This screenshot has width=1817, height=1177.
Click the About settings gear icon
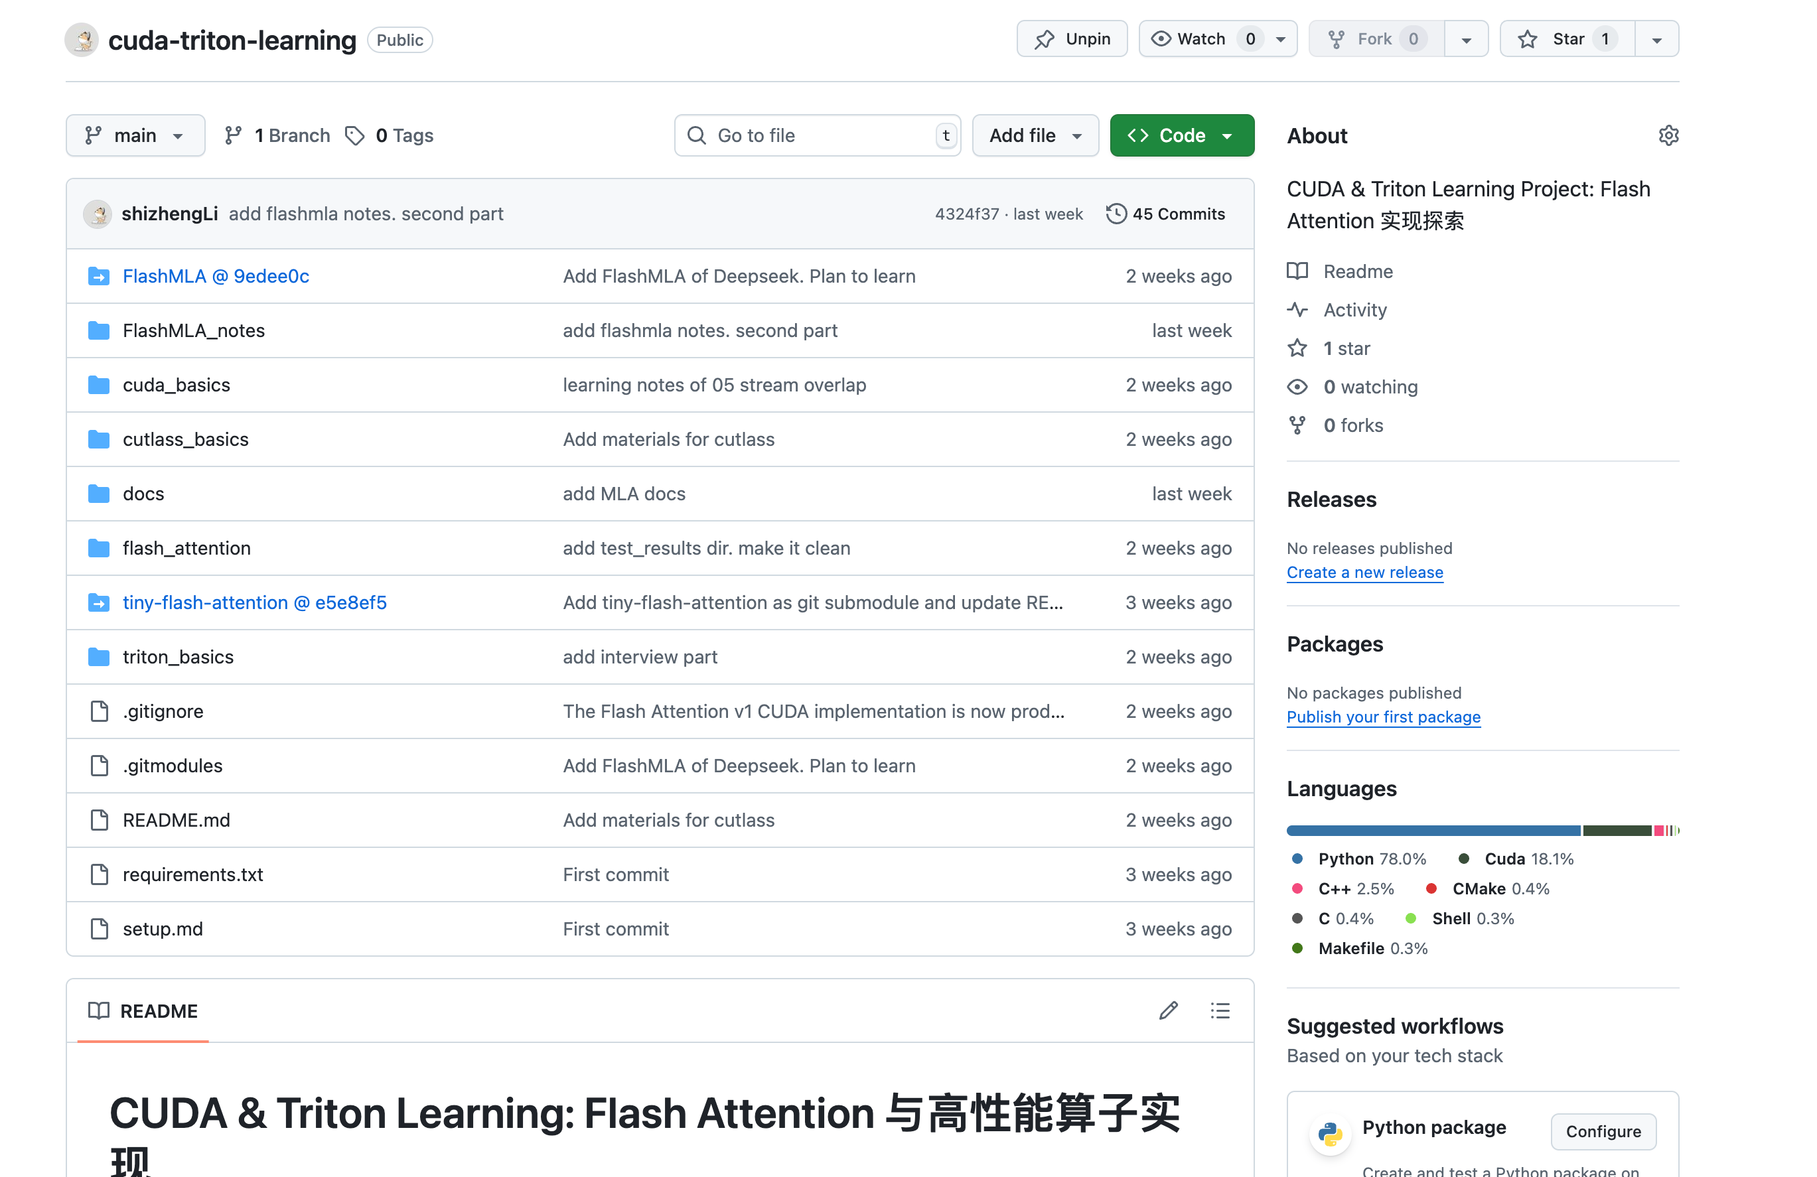click(1668, 136)
